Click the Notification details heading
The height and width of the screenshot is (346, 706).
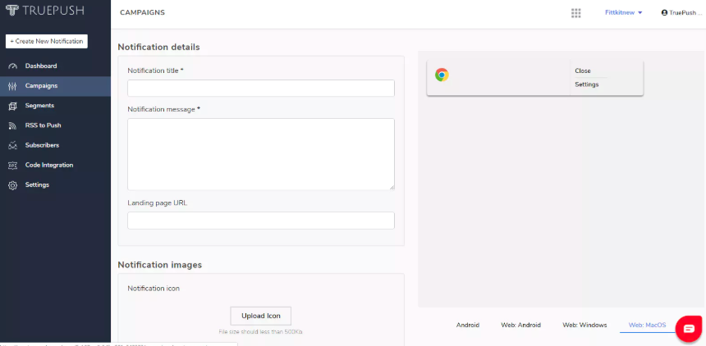click(x=158, y=47)
